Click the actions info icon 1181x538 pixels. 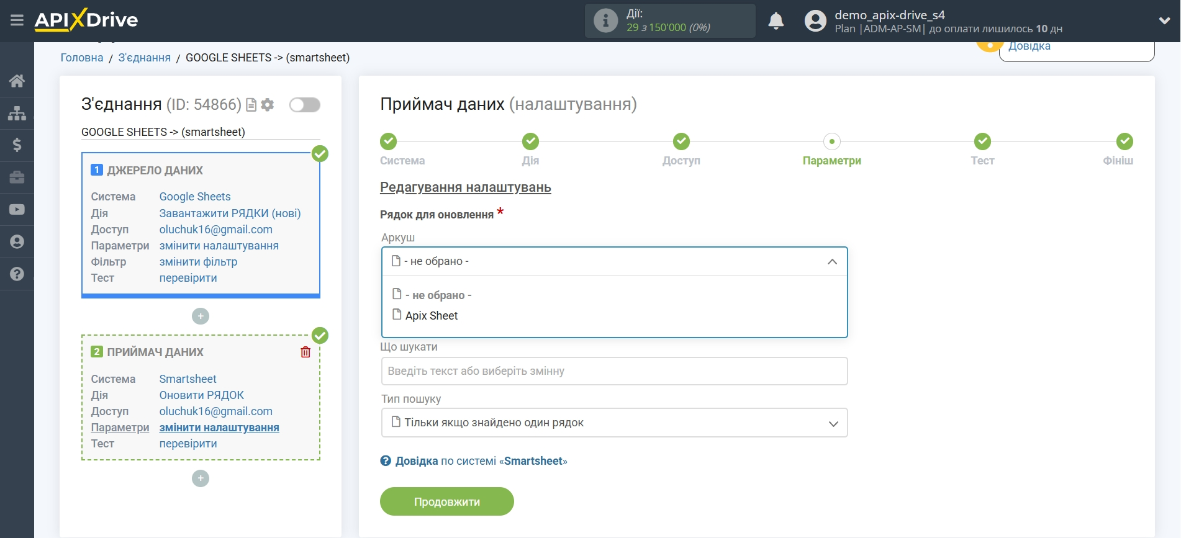(x=605, y=20)
